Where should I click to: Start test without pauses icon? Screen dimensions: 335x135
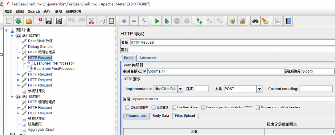[167, 21]
